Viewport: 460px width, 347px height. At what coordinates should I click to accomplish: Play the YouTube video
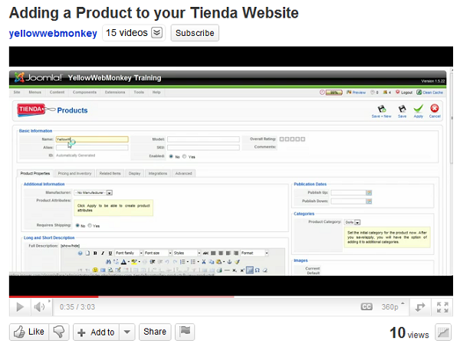pos(20,307)
